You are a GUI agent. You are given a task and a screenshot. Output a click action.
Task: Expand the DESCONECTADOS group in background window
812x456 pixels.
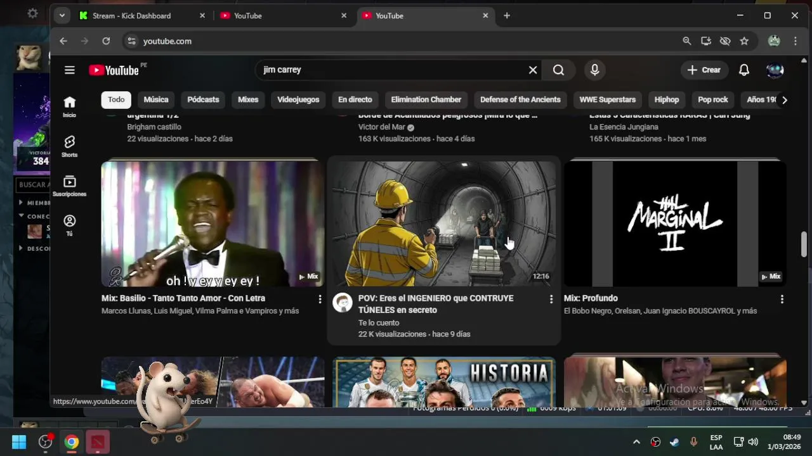21,248
